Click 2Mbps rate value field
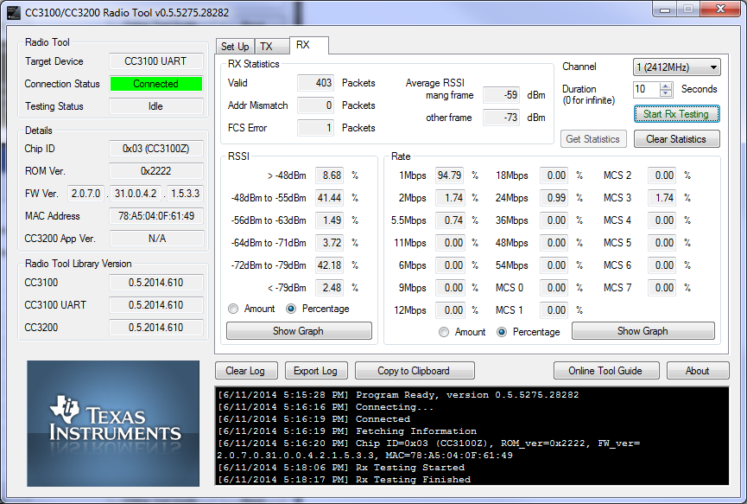Viewport: 747px width, 504px height. coord(450,198)
